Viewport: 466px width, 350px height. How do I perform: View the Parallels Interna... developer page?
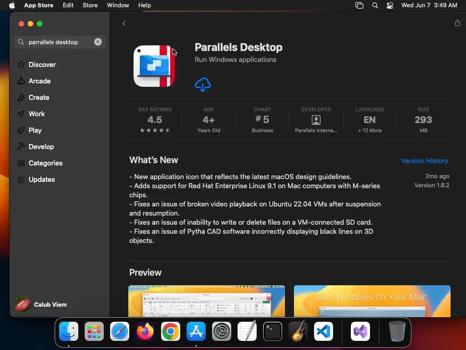316,120
